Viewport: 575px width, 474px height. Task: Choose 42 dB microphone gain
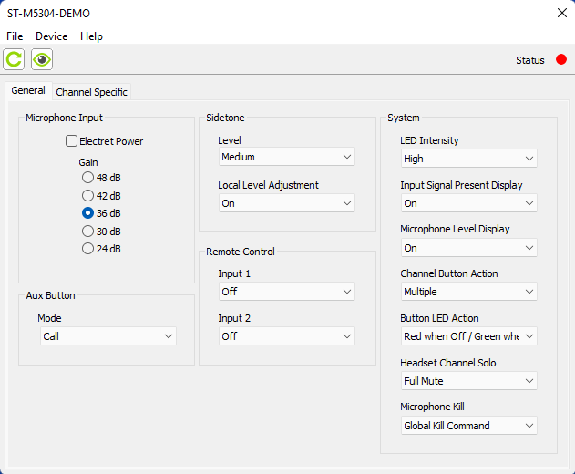coord(87,195)
